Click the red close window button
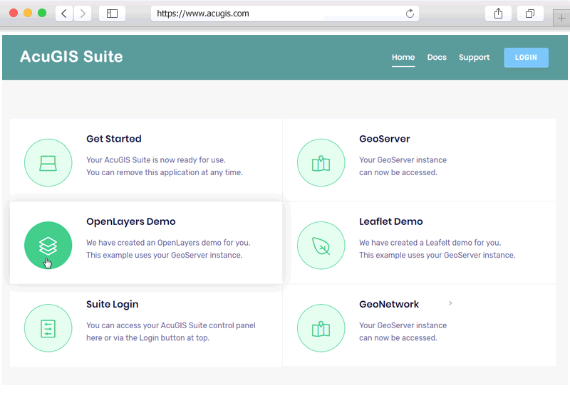Screen dimensions: 570x420 point(14,13)
